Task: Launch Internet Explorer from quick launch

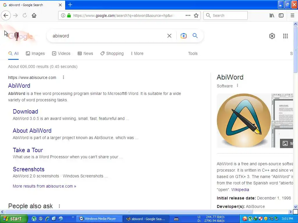Action: pyautogui.click(x=47, y=219)
